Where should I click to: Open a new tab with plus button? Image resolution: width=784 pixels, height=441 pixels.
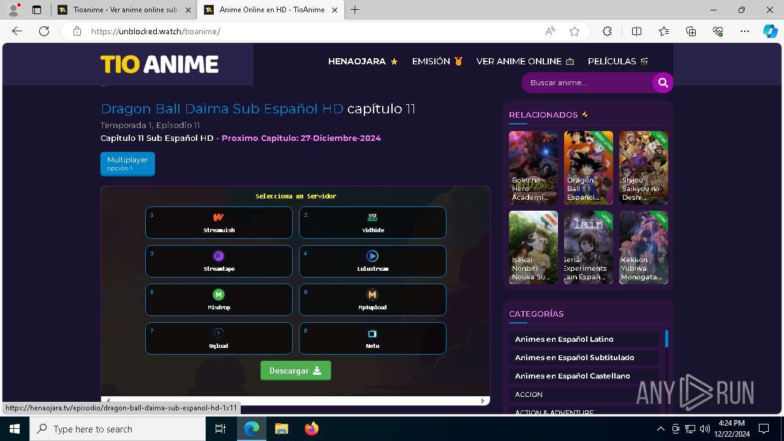click(355, 10)
